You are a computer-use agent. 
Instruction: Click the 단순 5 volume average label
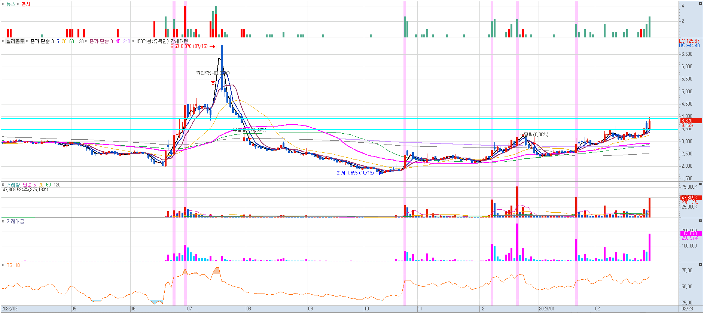tap(29, 185)
